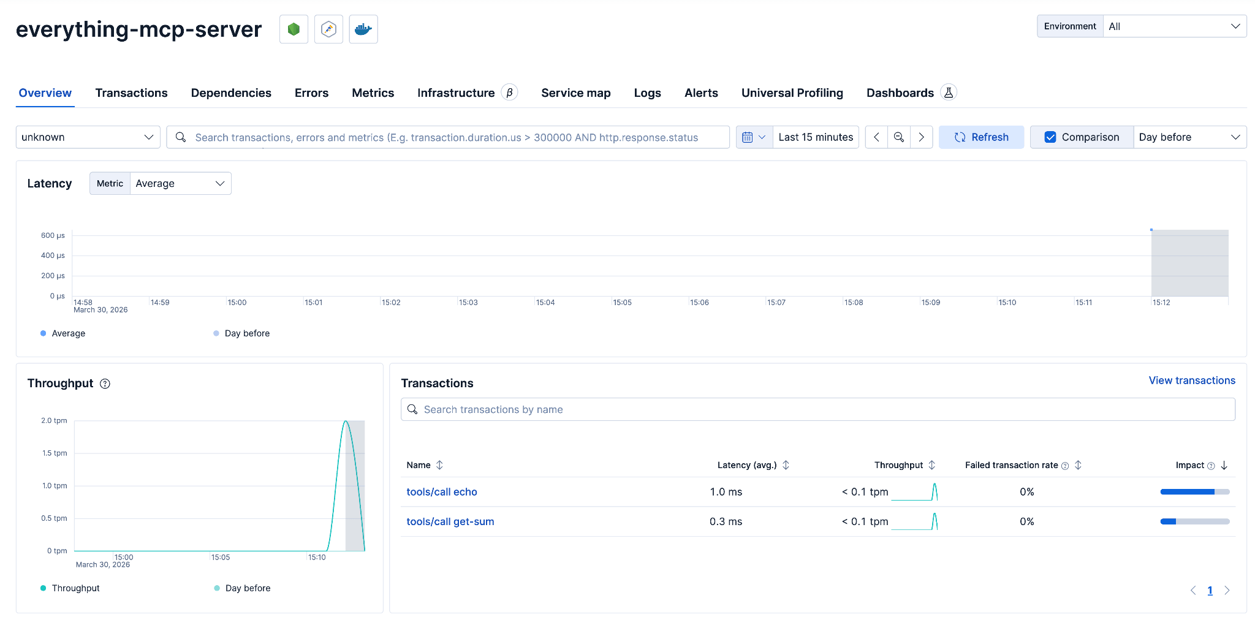This screenshot has height=617, width=1255.
Task: Sort by Impact descending arrow
Action: point(1224,466)
